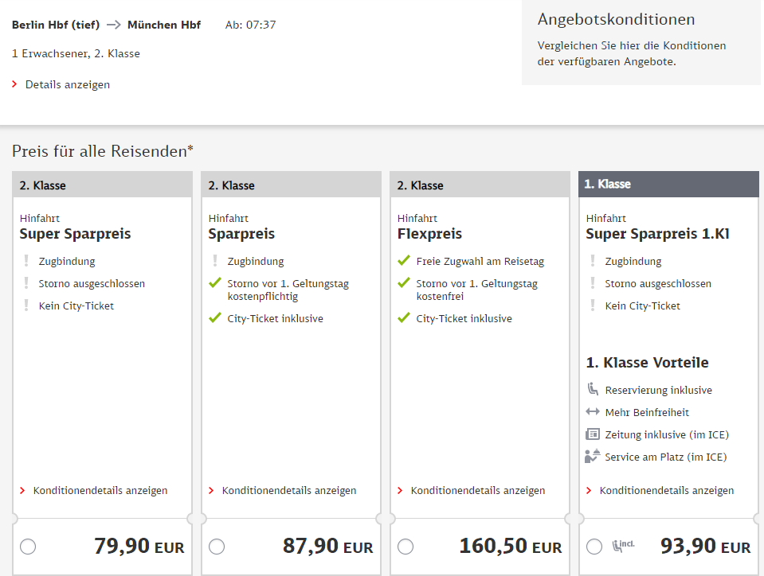
Task: Click Service am Platz (im ICE) text
Action: [x=666, y=457]
